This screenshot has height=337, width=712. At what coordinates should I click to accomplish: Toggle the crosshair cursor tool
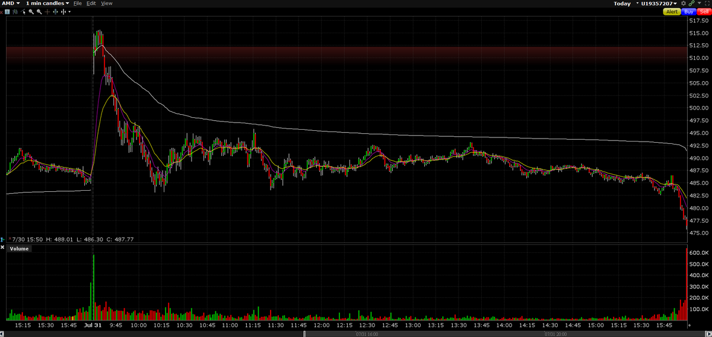(x=47, y=12)
